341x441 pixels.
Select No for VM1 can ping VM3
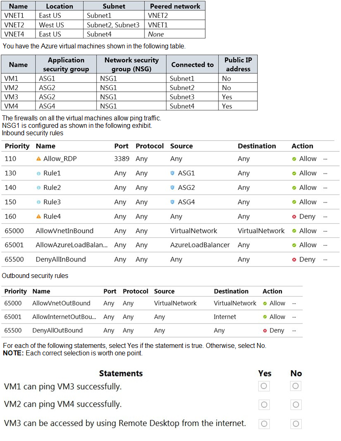point(295,386)
